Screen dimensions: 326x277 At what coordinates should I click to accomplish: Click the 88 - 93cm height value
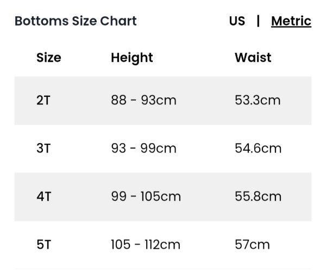coord(143,101)
